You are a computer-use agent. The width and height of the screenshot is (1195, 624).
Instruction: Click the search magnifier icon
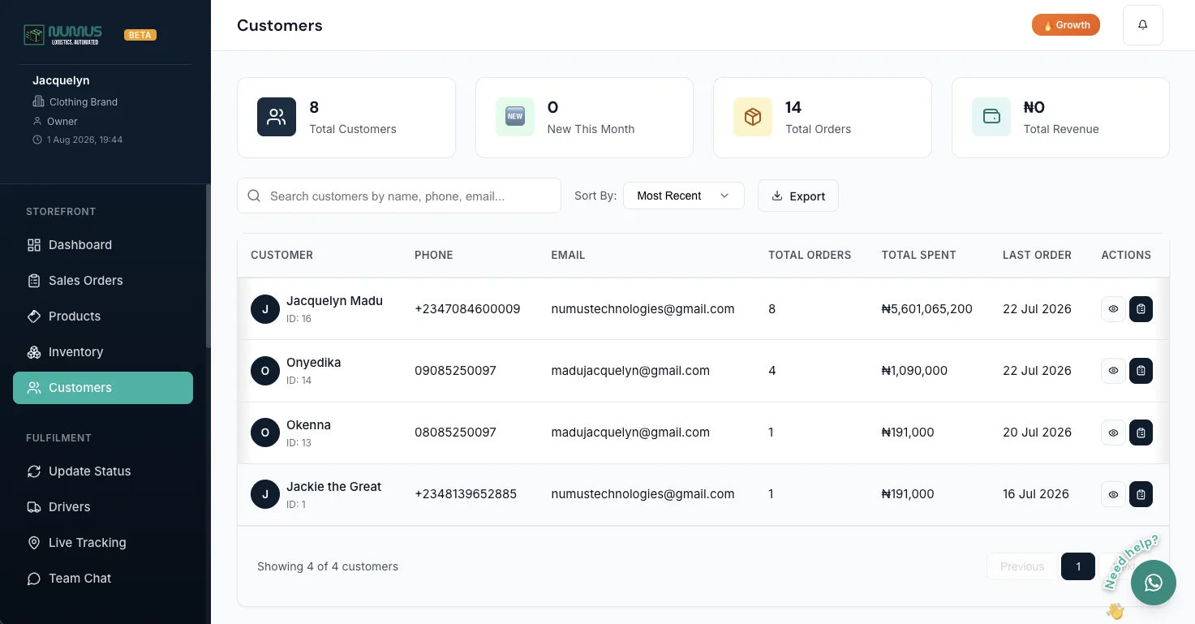(x=254, y=196)
